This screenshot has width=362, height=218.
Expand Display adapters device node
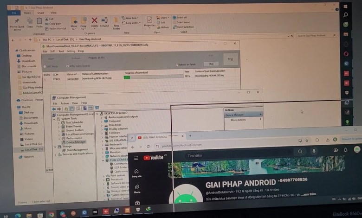click(102, 129)
